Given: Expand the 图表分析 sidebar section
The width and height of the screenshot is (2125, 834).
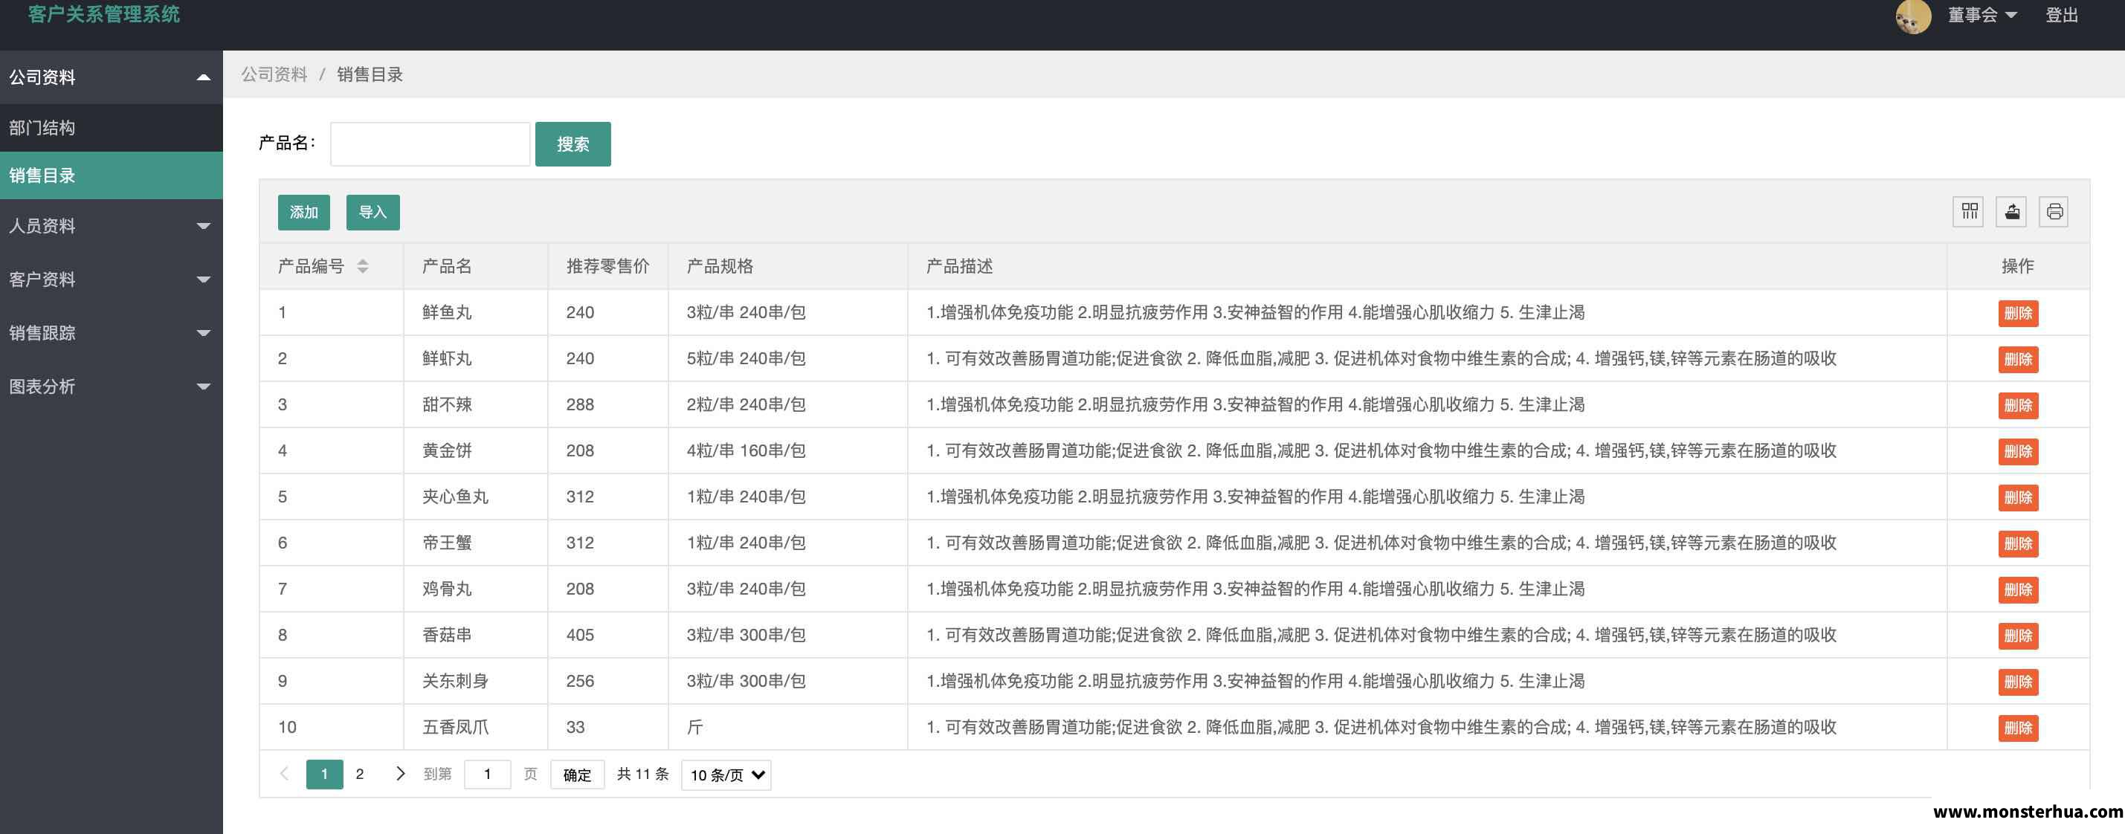Looking at the screenshot, I should [112, 387].
